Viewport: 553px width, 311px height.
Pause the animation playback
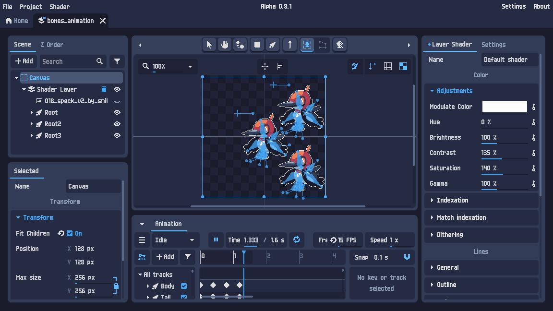tap(216, 240)
